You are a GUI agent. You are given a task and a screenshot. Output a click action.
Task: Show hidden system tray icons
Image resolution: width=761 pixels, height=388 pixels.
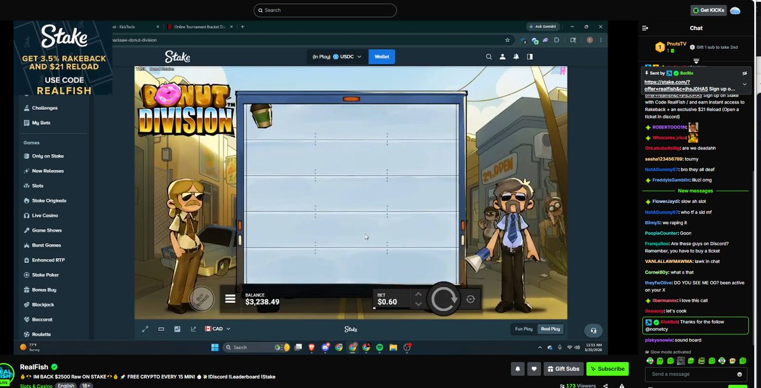click(x=539, y=348)
